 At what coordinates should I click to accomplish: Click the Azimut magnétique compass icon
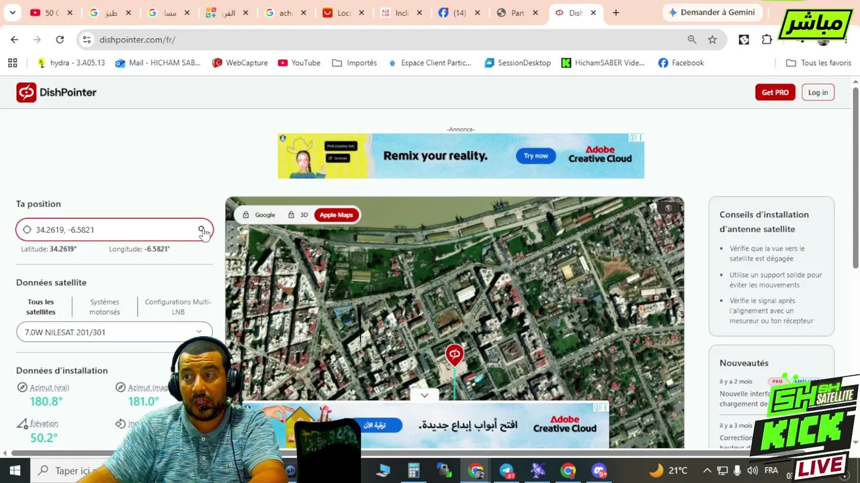[120, 388]
